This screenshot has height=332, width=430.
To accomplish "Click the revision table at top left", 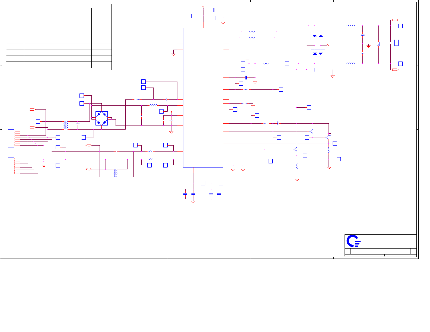I will (59, 37).
